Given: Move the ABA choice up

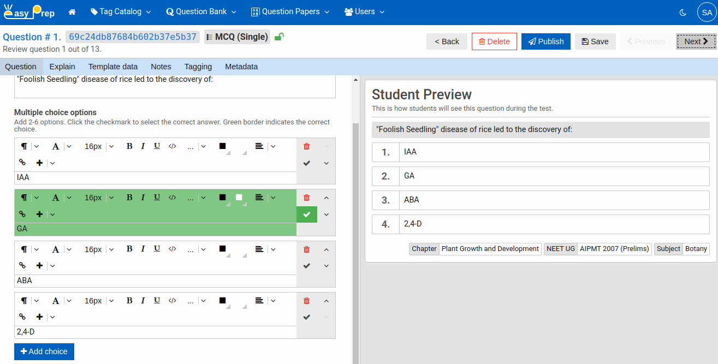Looking at the screenshot, I should (327, 249).
